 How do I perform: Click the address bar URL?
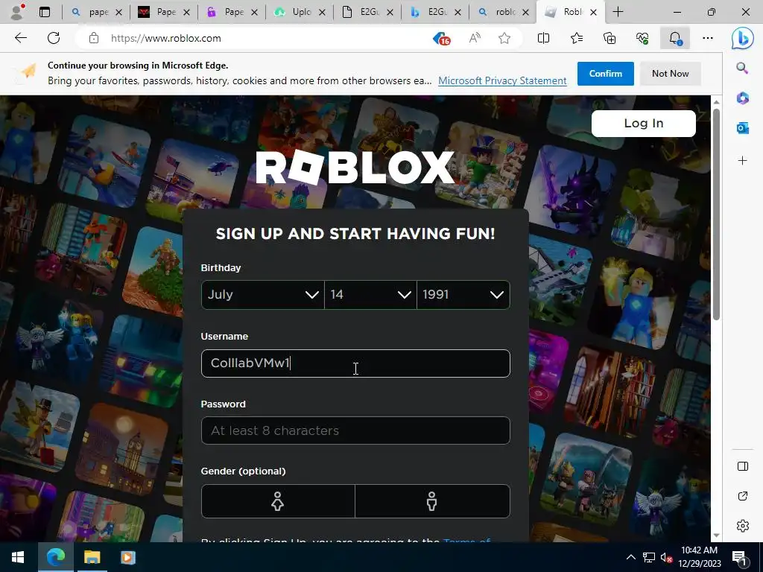coord(165,39)
